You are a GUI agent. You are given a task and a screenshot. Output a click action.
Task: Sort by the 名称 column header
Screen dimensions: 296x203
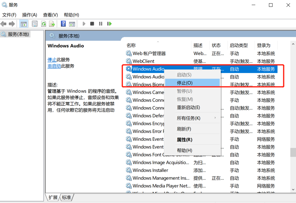tap(158, 45)
